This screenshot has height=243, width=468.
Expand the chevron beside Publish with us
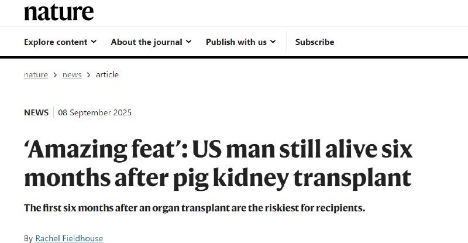point(273,42)
